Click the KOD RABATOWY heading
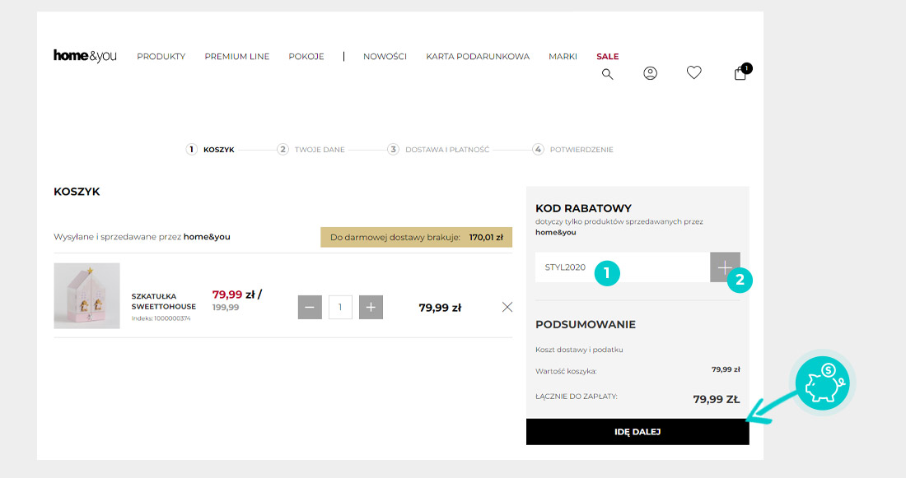The width and height of the screenshot is (906, 478). point(584,208)
